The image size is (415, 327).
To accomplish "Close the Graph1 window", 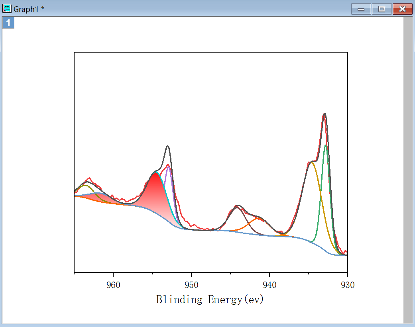I will 402,9.
